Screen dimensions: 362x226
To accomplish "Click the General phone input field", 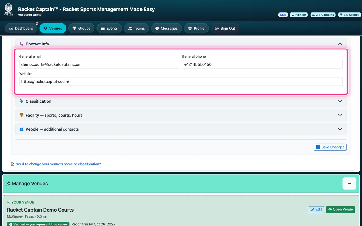I will click(x=262, y=64).
